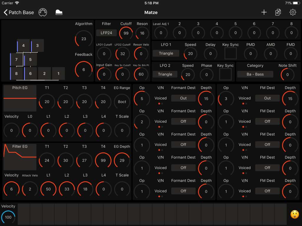Select operator 6 in the algorithm diagram
The image size is (302, 226).
coord(30,73)
